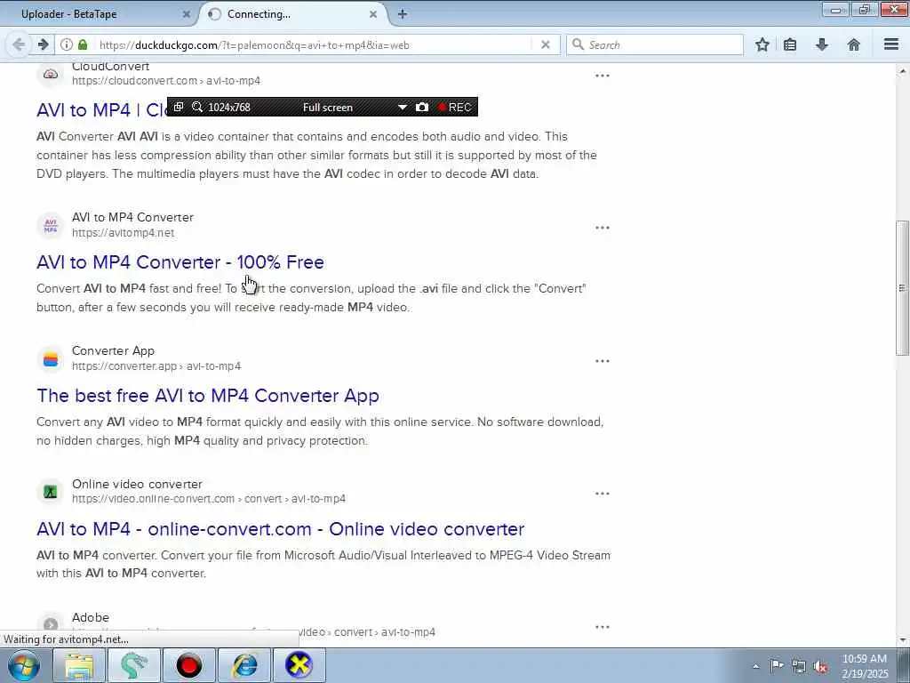Image resolution: width=910 pixels, height=683 pixels.
Task: Open more options for CloudConvert result
Action: 603,76
